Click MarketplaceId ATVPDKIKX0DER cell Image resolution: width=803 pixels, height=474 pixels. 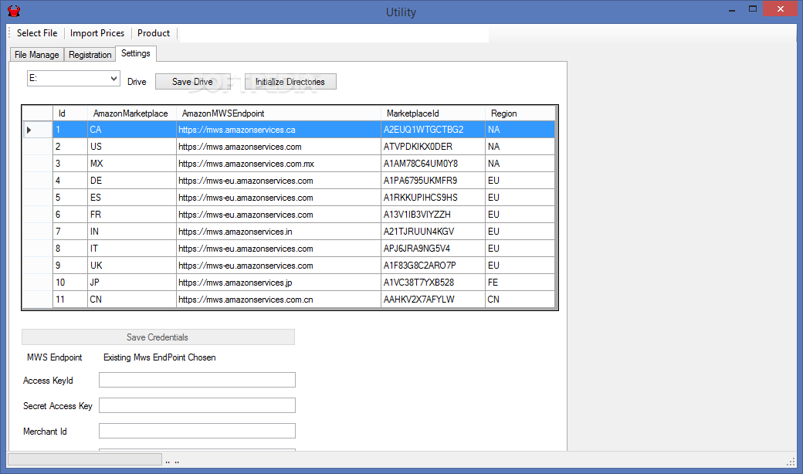coord(432,147)
